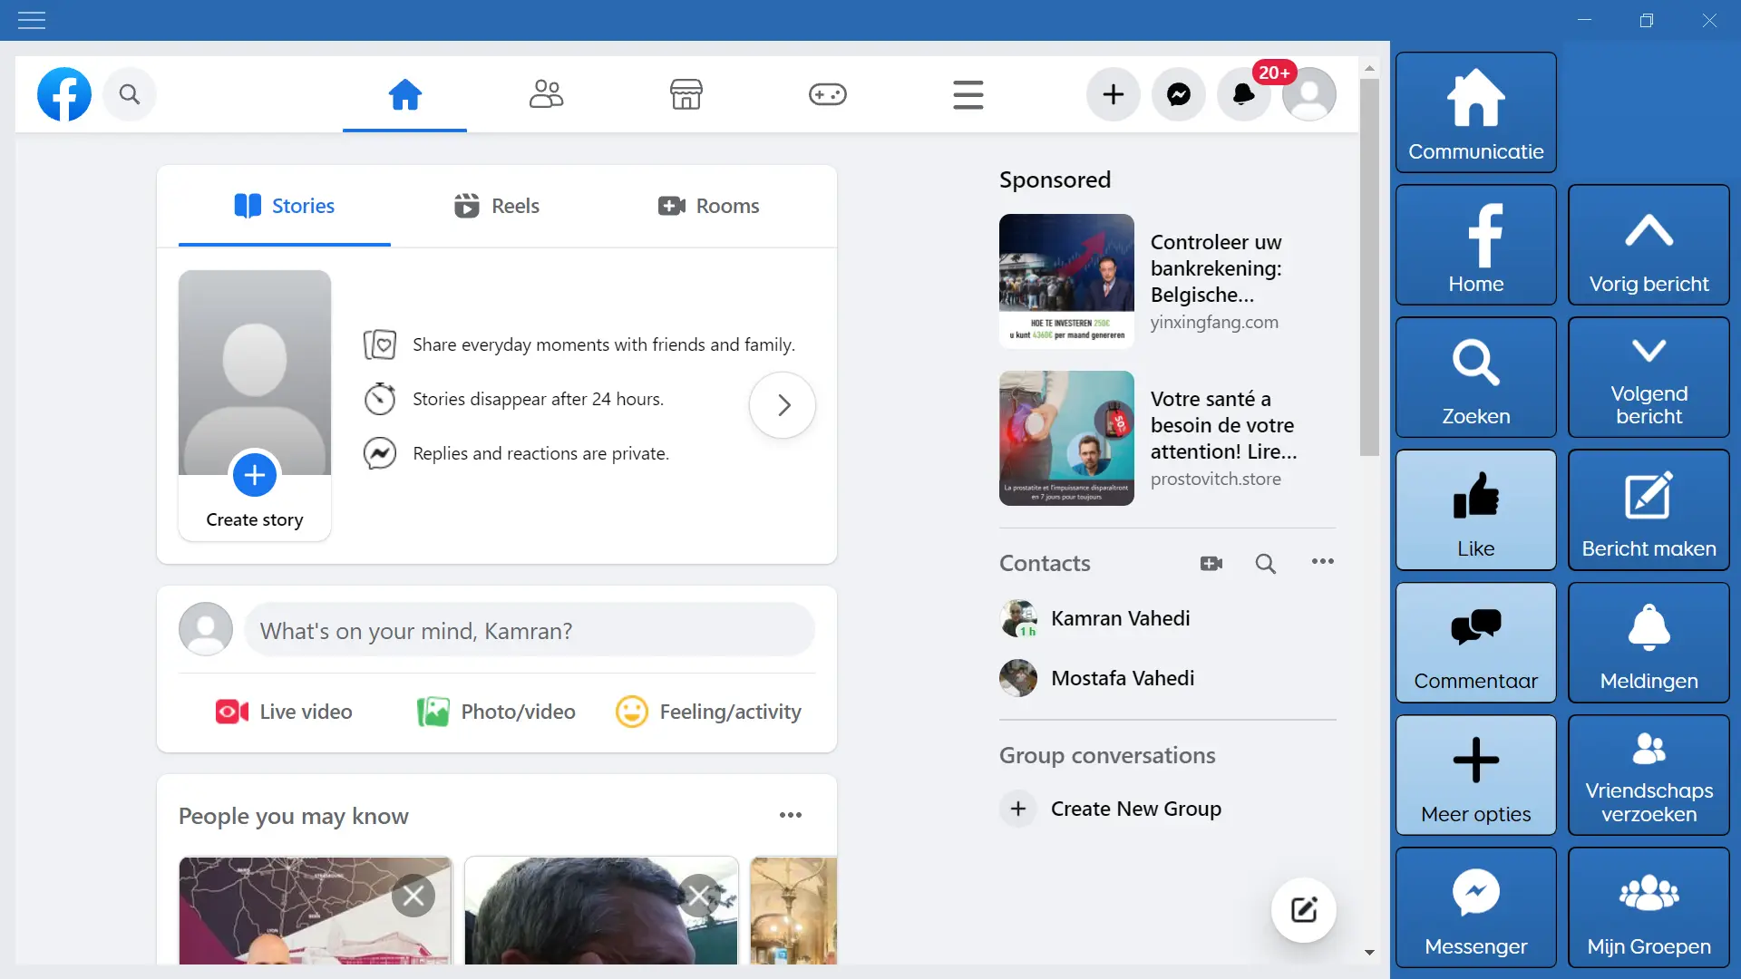Screen dimensions: 1741x979
Task: Switch to the Reels tab
Action: click(x=497, y=206)
